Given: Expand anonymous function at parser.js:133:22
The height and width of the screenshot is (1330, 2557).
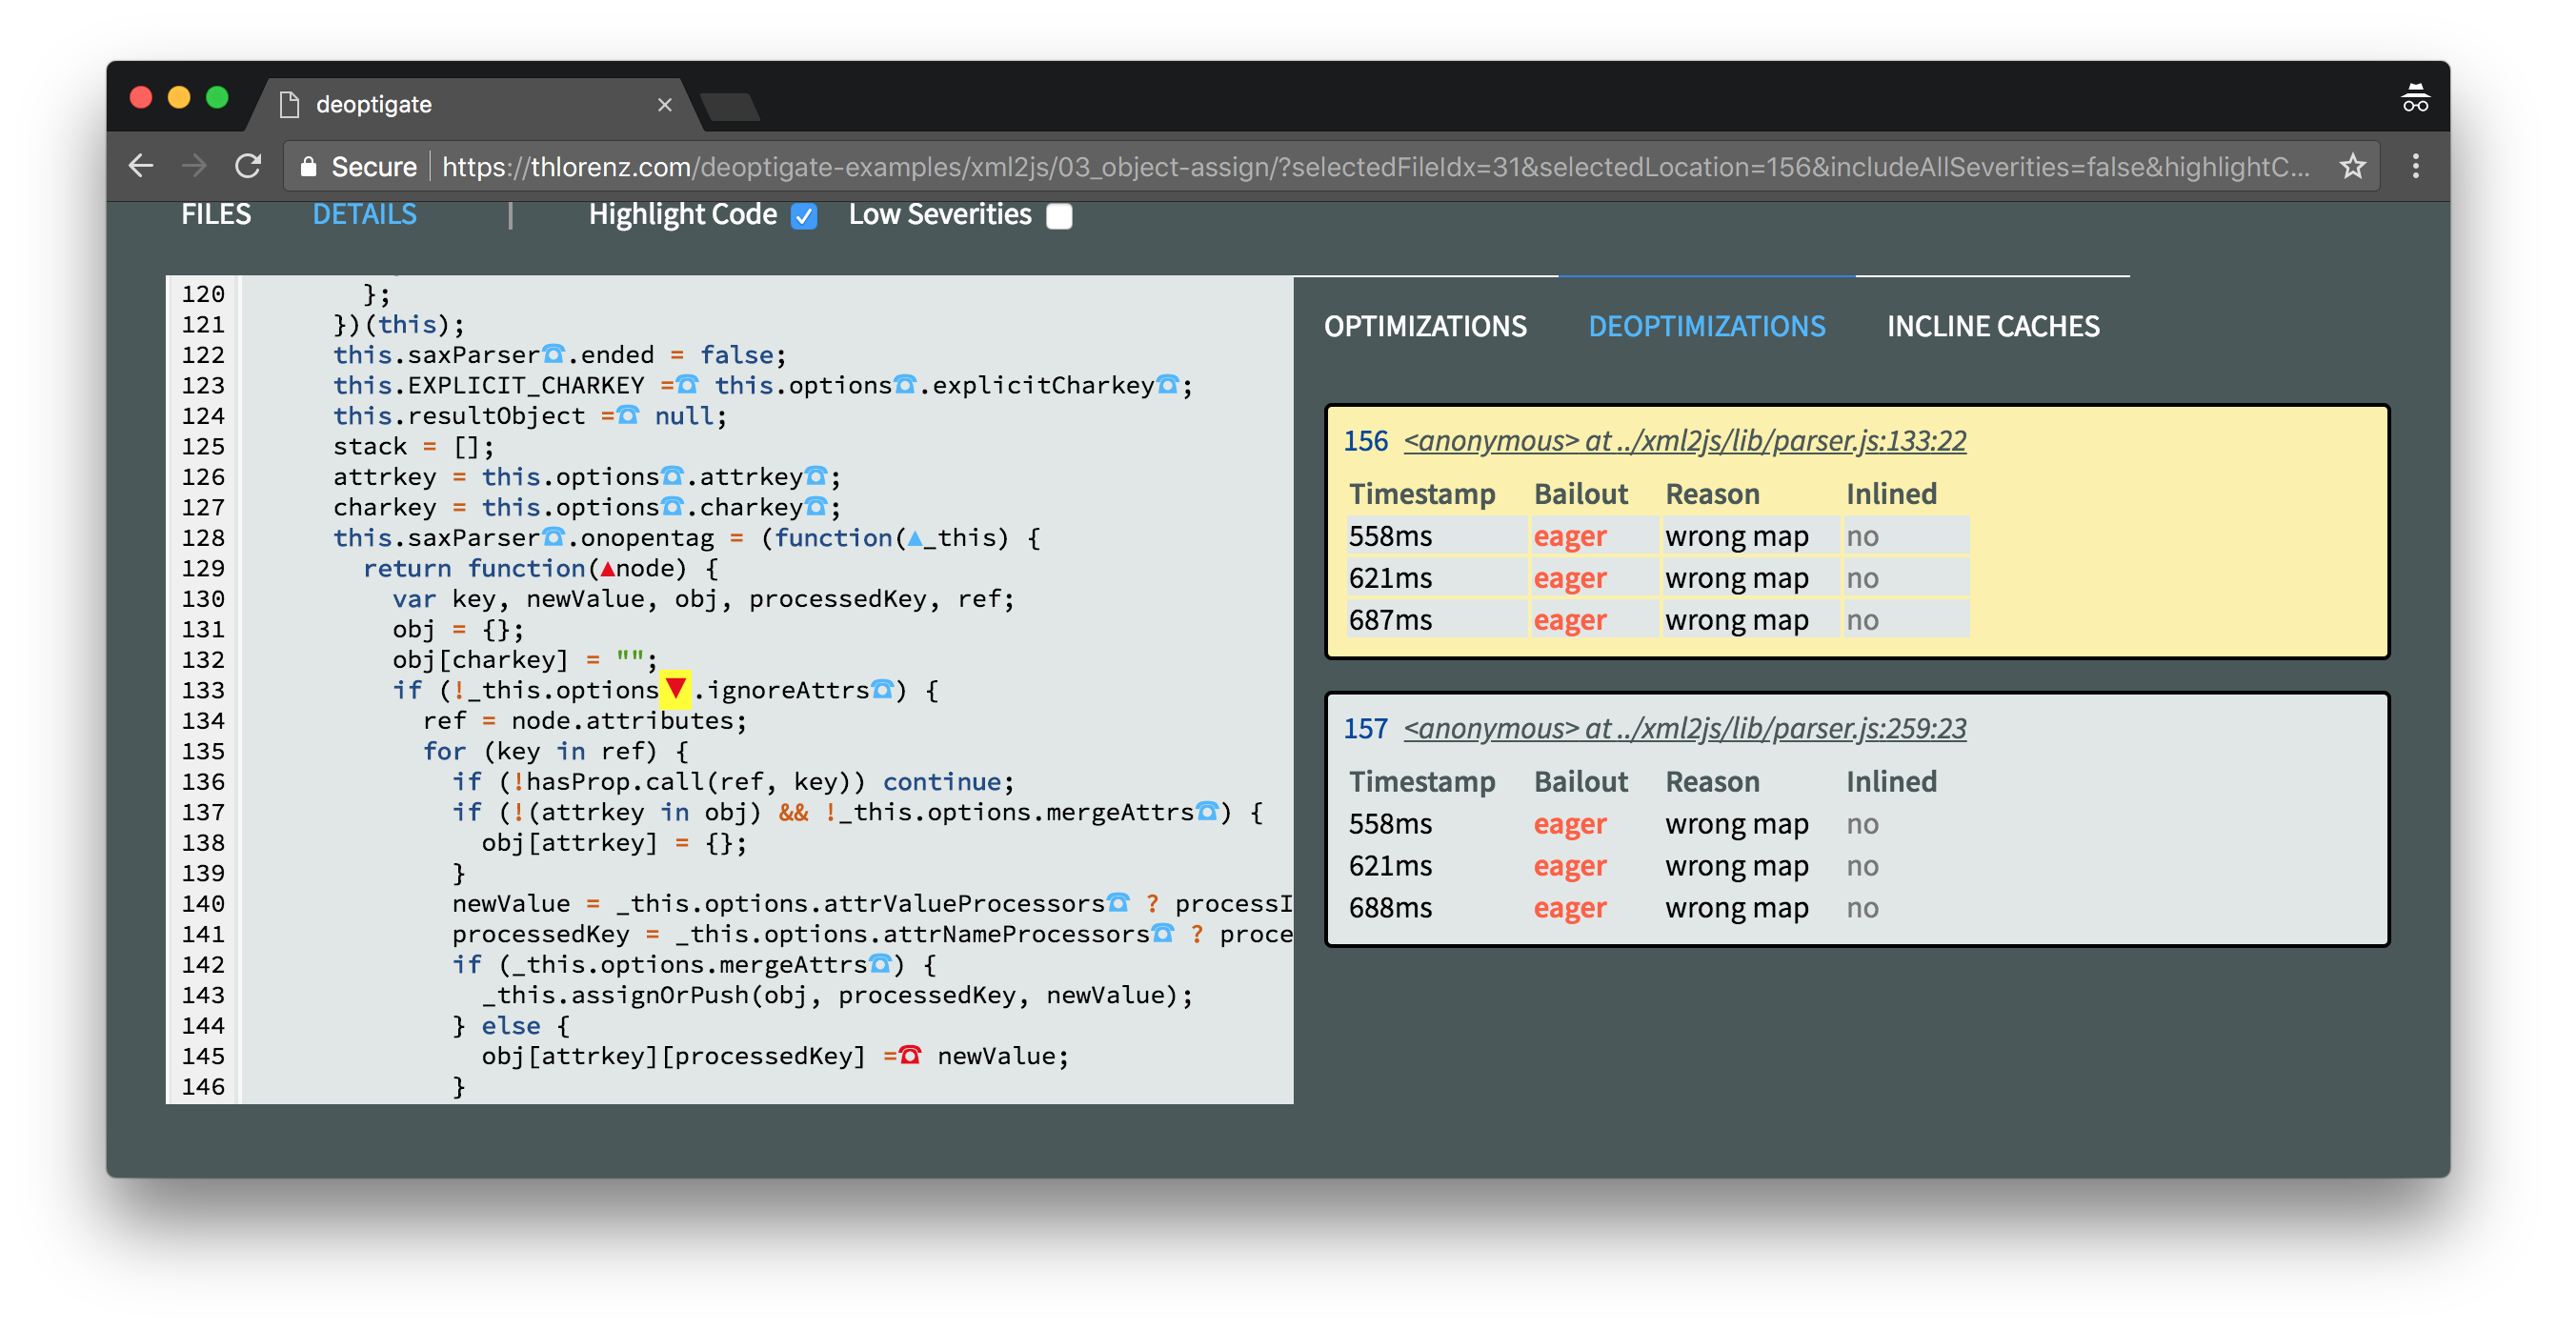Looking at the screenshot, I should (x=1691, y=440).
